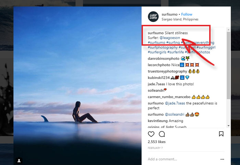Open the #surfphotography hashtag

pos(163,47)
